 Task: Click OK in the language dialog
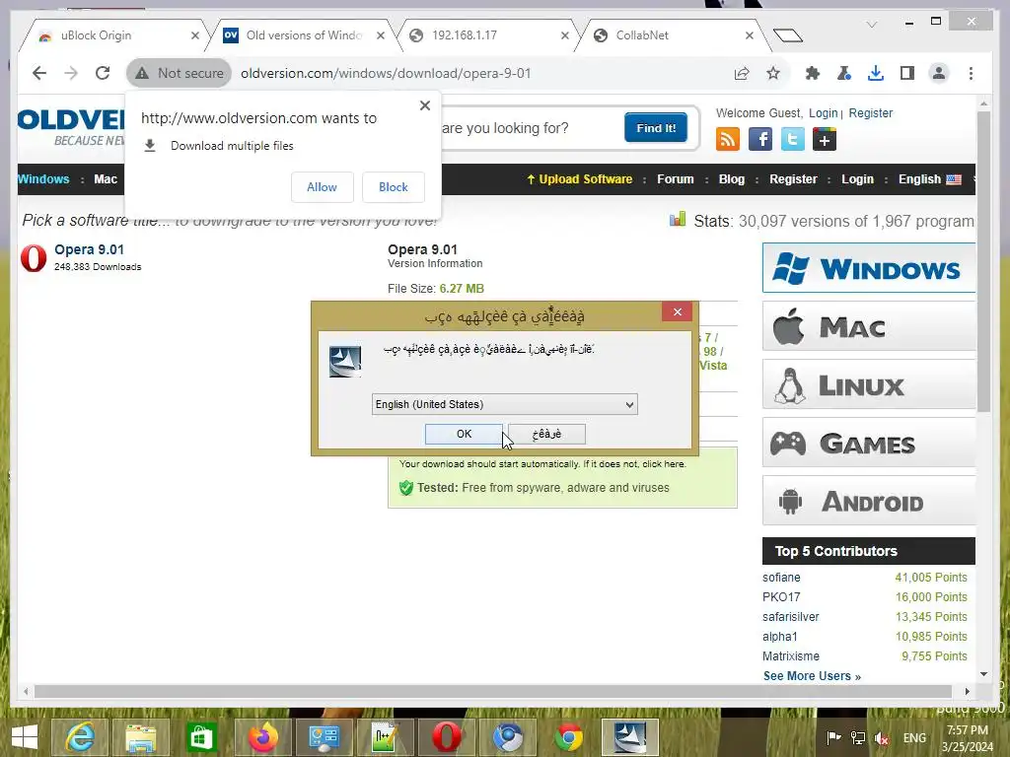point(464,434)
